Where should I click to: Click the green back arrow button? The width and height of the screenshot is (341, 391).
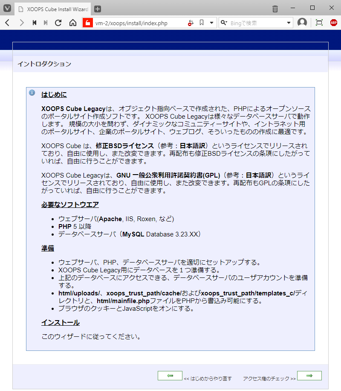pos(170,376)
